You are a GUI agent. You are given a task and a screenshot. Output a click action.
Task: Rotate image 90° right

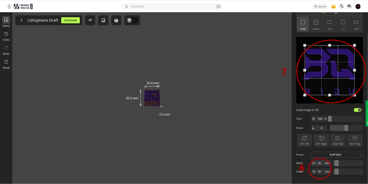[x=321, y=140]
